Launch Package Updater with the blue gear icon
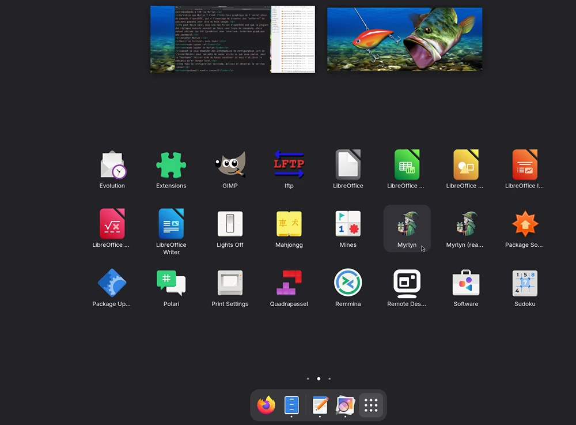This screenshot has height=425, width=576. (112, 288)
